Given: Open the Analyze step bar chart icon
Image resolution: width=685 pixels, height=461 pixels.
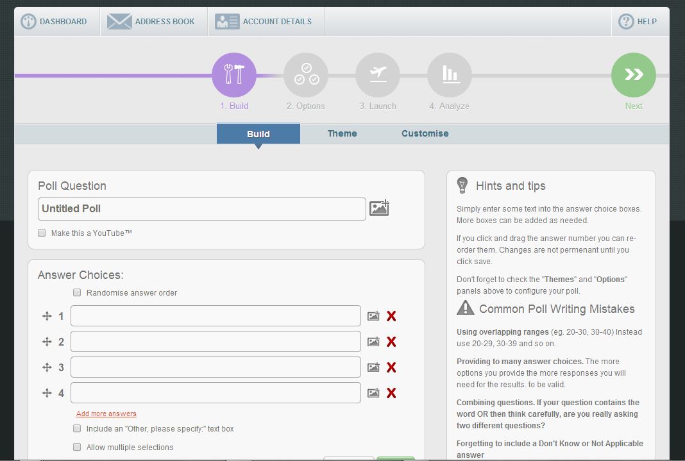Looking at the screenshot, I should (450, 75).
